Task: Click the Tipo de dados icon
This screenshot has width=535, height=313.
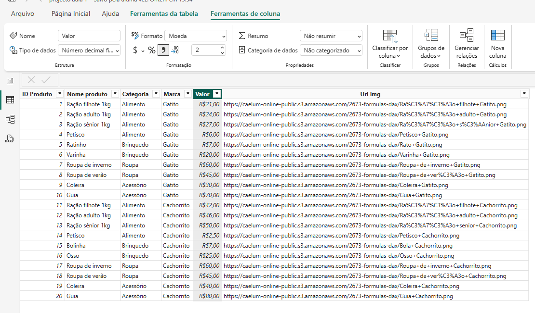Action: pos(13,50)
